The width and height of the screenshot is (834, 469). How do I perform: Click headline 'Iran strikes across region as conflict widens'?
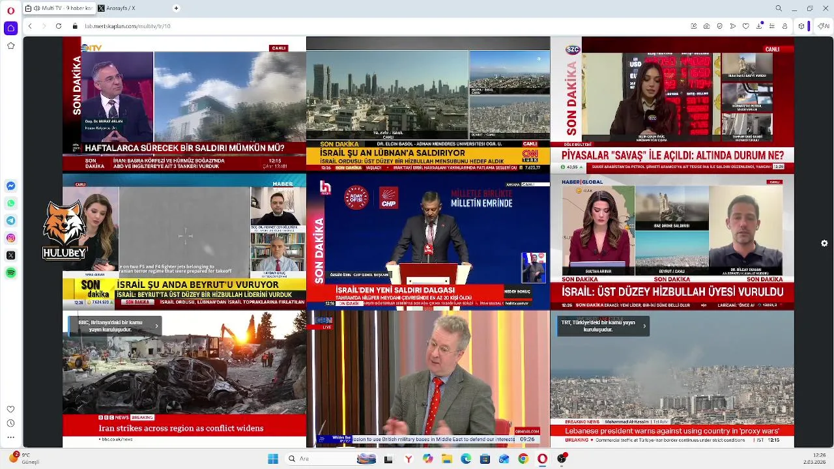pos(181,428)
